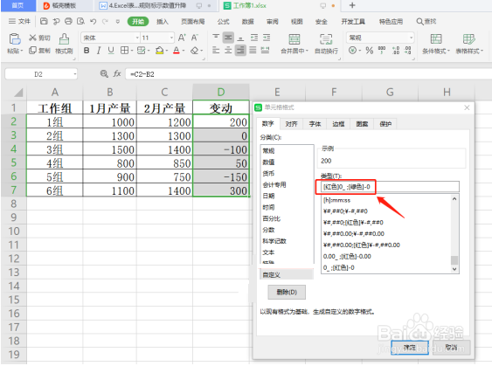The width and height of the screenshot is (492, 366).
Task: Click the Paste clipboard icon
Action: click(15, 39)
